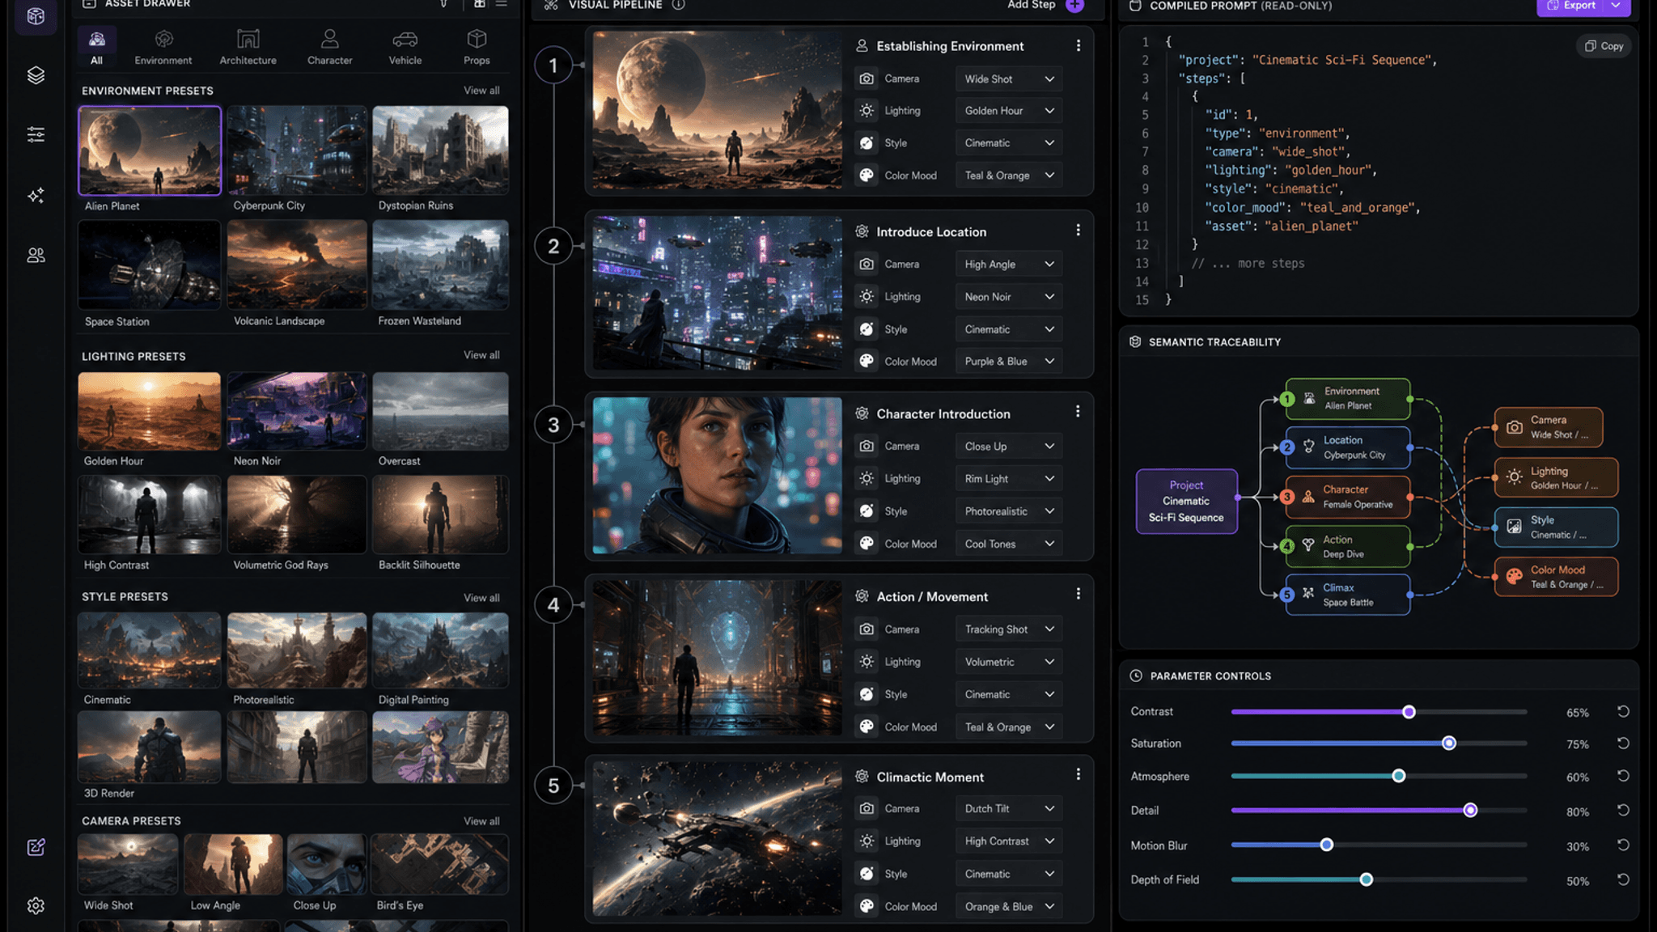Reset the Atmosphere parameter
The width and height of the screenshot is (1657, 932).
click(1623, 776)
